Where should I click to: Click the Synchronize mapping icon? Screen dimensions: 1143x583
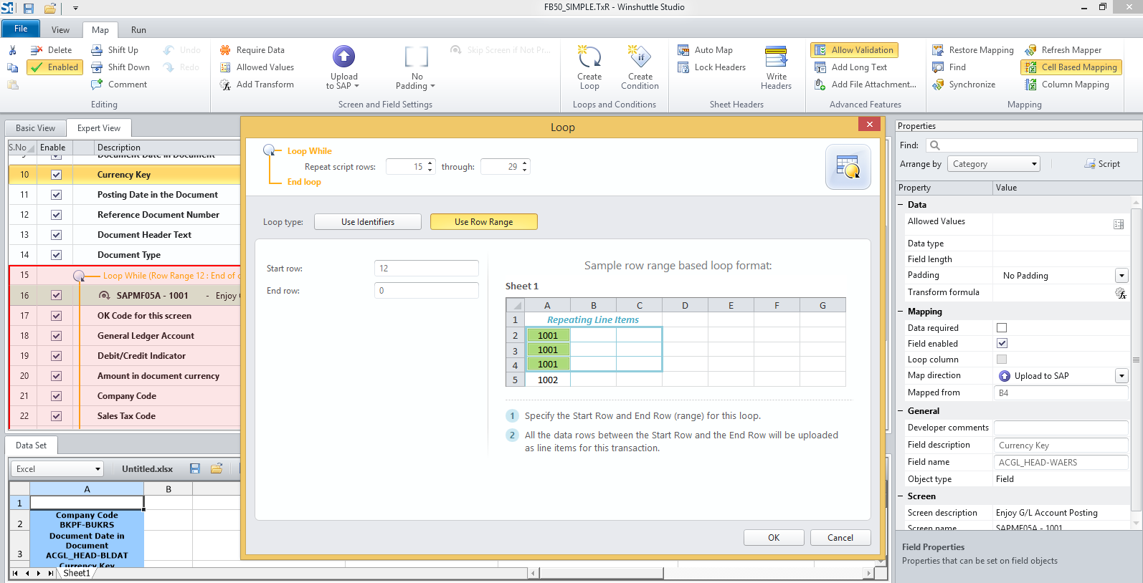(938, 85)
